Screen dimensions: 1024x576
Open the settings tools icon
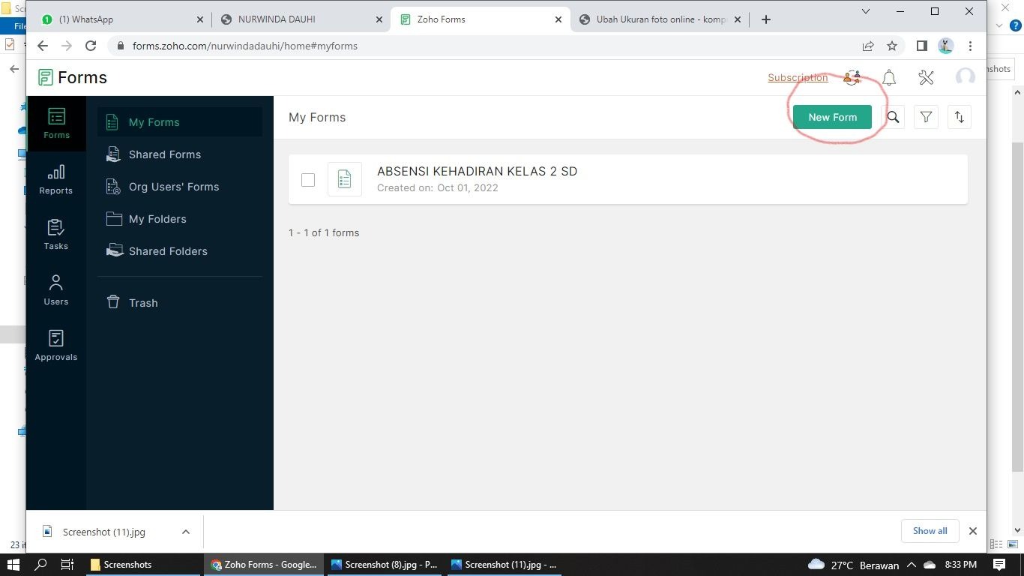tap(927, 77)
